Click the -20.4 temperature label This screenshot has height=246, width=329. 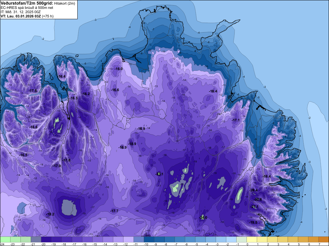coord(253,190)
